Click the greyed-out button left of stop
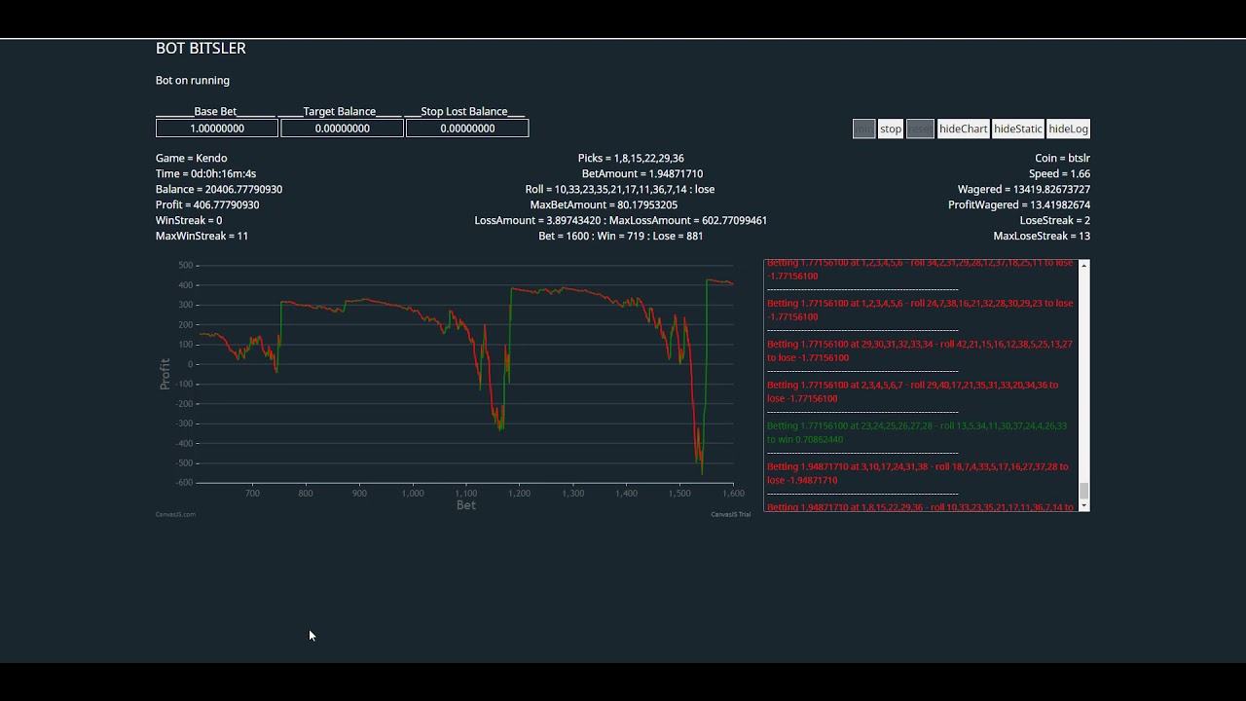The height and width of the screenshot is (701, 1246). (863, 129)
